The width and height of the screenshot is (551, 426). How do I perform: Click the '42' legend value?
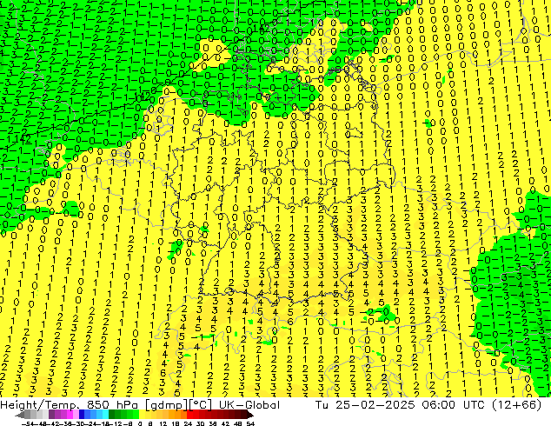point(225,423)
